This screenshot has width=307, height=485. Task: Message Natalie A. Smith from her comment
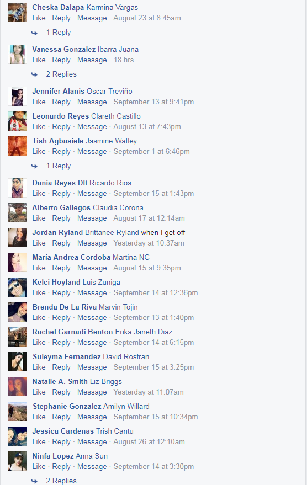(x=92, y=392)
